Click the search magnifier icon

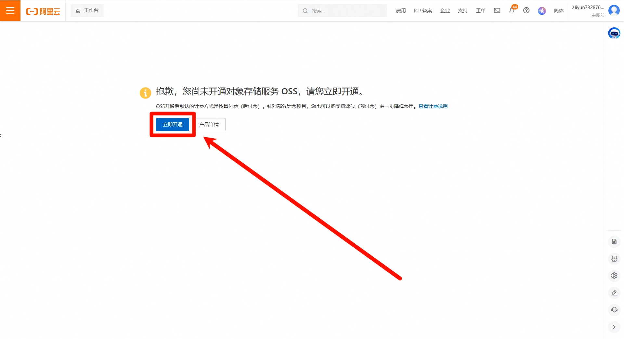[x=305, y=11]
